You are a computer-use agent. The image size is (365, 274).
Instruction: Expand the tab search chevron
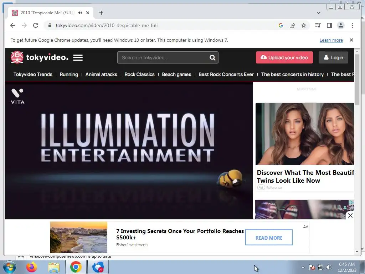tap(319, 13)
